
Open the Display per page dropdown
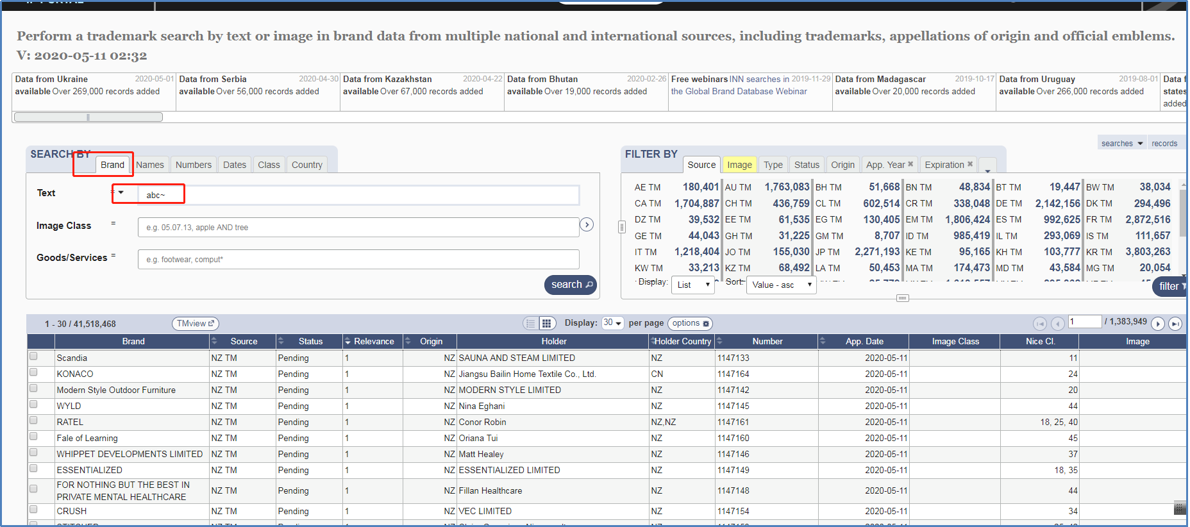[x=612, y=323]
